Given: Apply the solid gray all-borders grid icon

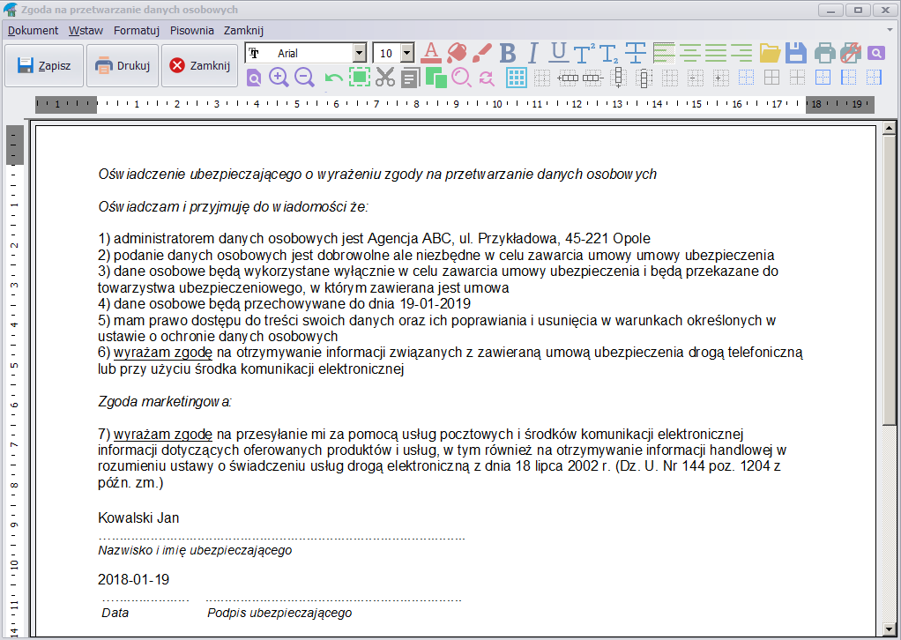Looking at the screenshot, I should pyautogui.click(x=771, y=78).
